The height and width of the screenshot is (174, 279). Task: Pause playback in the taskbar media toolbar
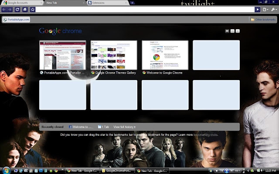(227, 171)
